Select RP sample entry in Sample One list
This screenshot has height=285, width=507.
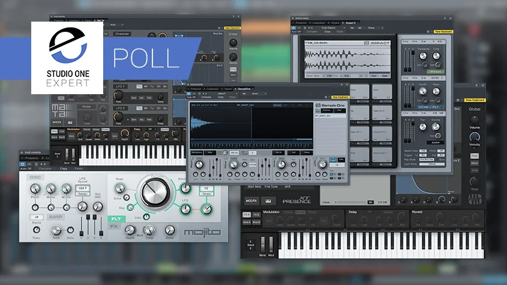[331, 116]
